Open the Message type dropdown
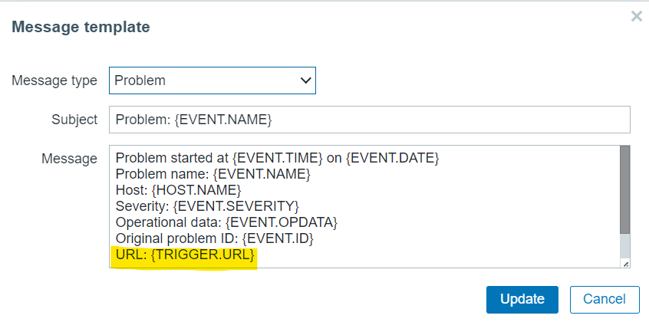649x322 pixels. pos(212,80)
